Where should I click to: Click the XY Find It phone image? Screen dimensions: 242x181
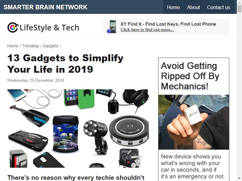tap(111, 27)
